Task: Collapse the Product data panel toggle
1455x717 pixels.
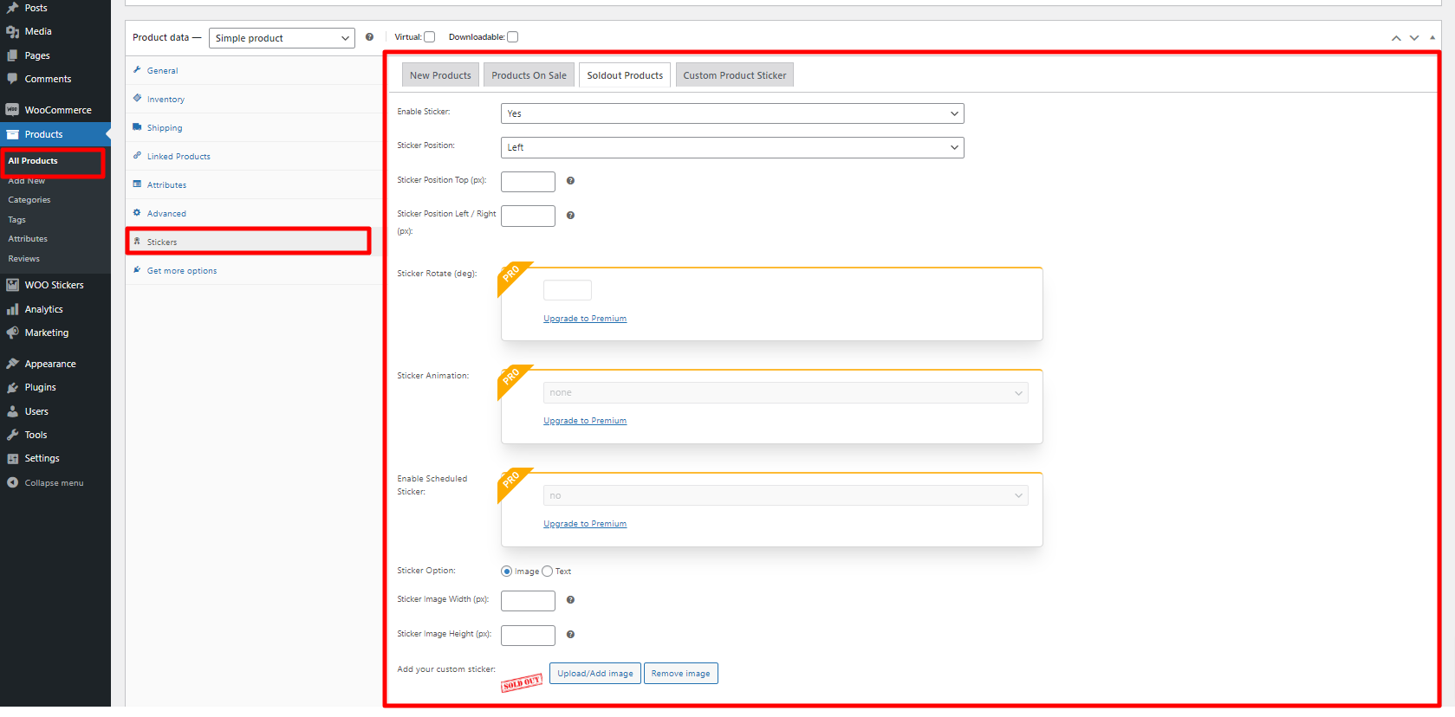Action: coord(1432,38)
